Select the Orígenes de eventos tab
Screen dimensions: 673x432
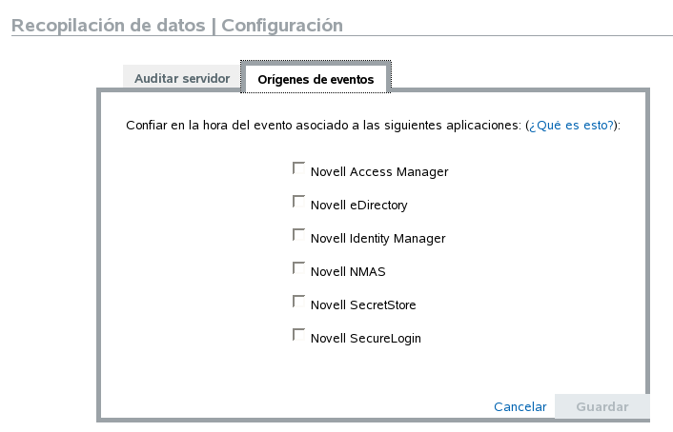point(316,80)
